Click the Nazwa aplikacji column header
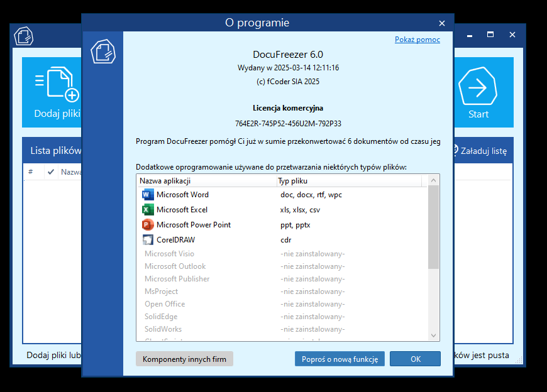The image size is (547, 392). (206, 181)
